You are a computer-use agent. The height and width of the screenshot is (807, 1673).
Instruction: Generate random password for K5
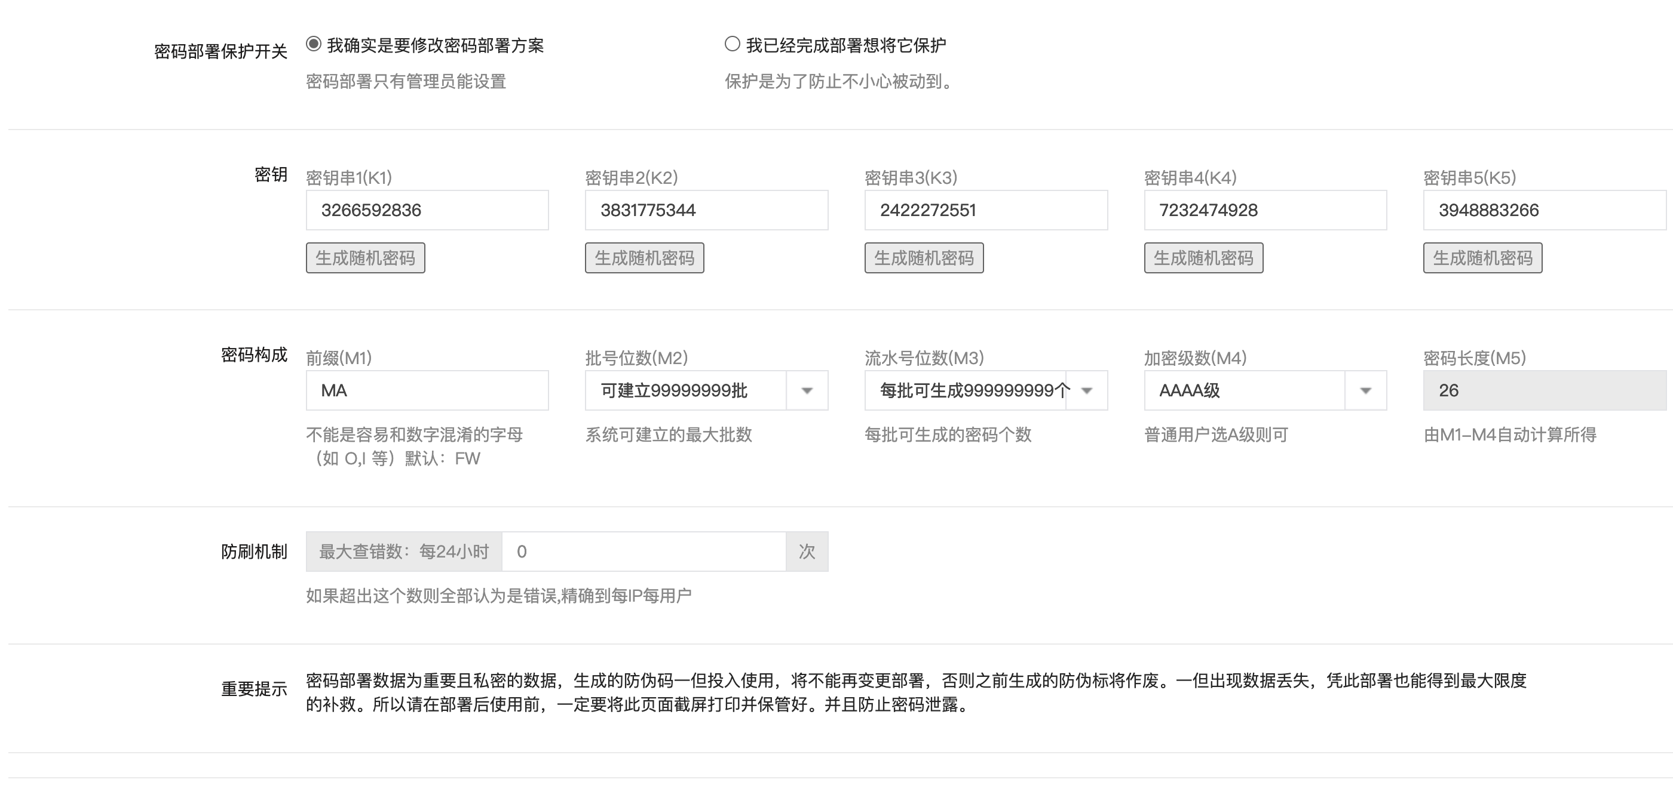pos(1483,258)
